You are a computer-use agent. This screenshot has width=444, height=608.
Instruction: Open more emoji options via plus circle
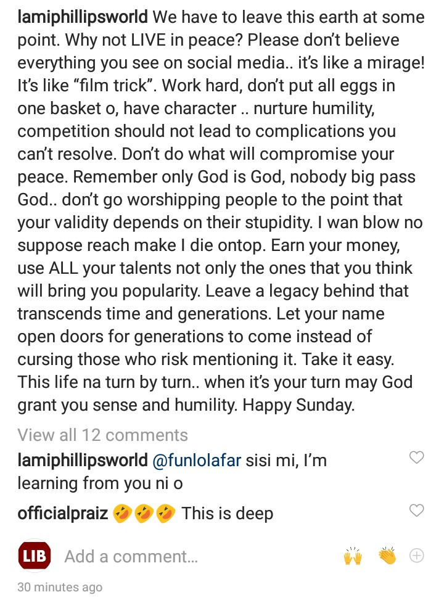[416, 556]
